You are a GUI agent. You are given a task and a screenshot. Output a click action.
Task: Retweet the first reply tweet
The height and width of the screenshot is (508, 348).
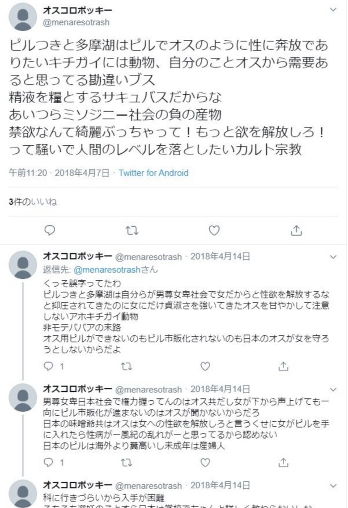coord(126,367)
